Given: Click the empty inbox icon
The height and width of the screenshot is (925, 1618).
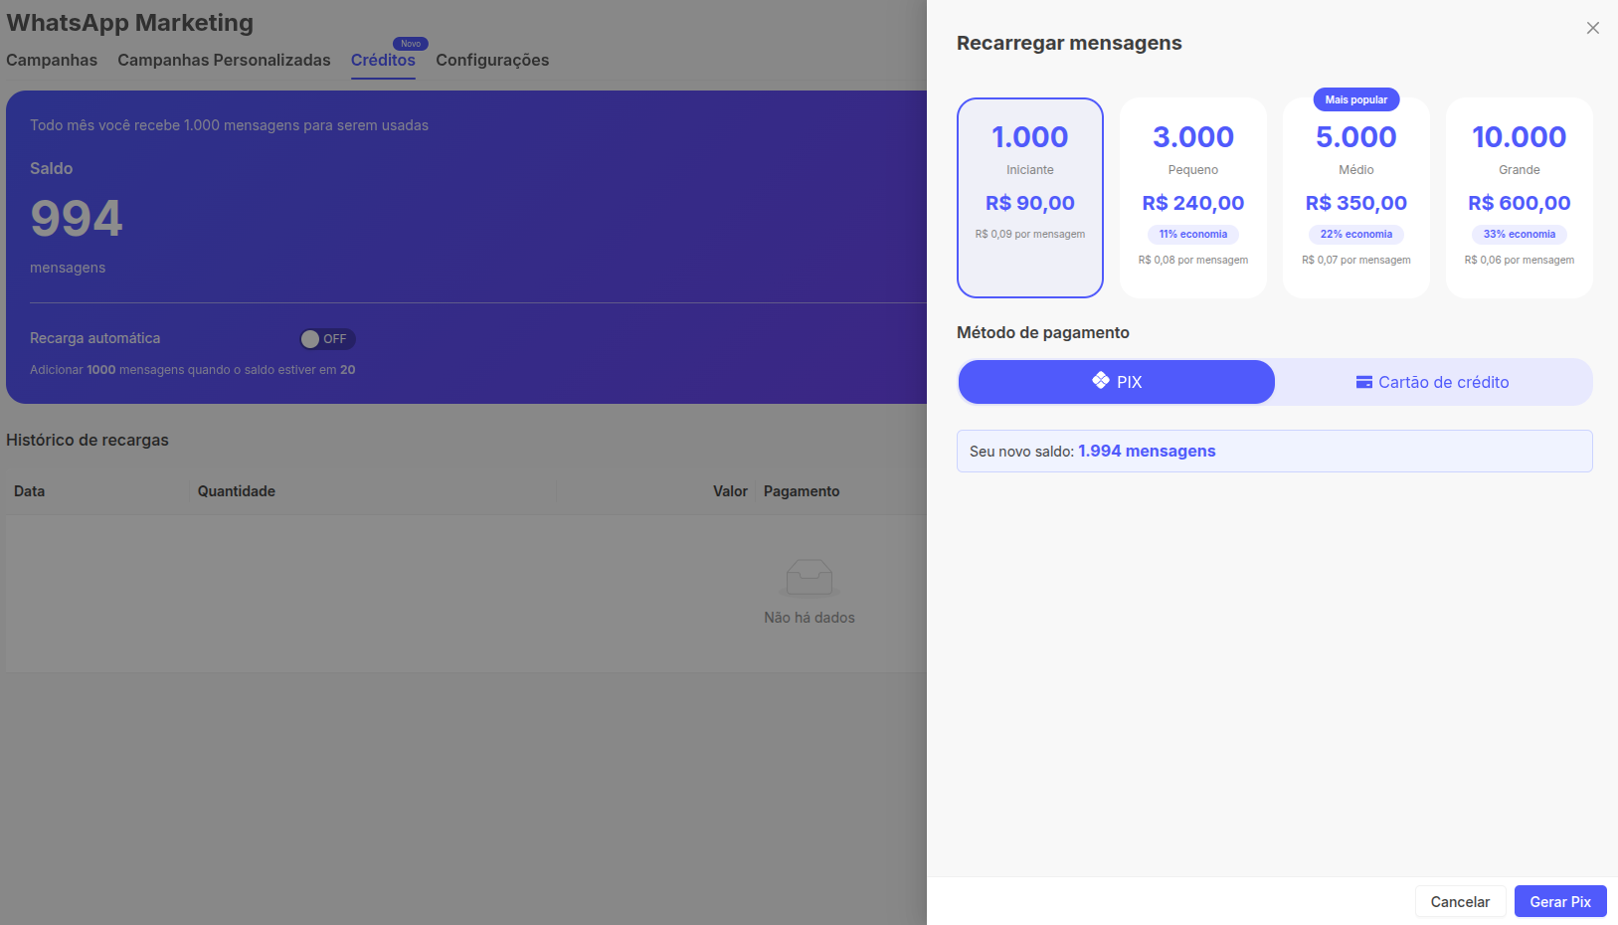Looking at the screenshot, I should click(x=809, y=577).
